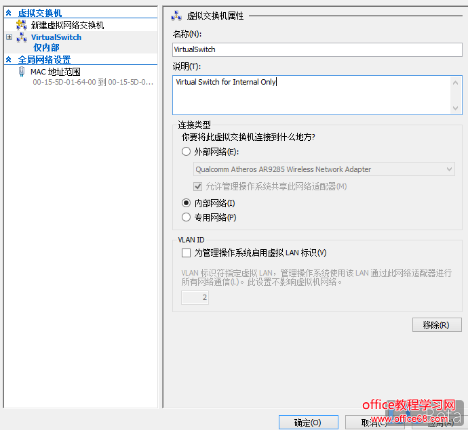Select 新建虚拟网络交换机 entry

click(x=67, y=25)
